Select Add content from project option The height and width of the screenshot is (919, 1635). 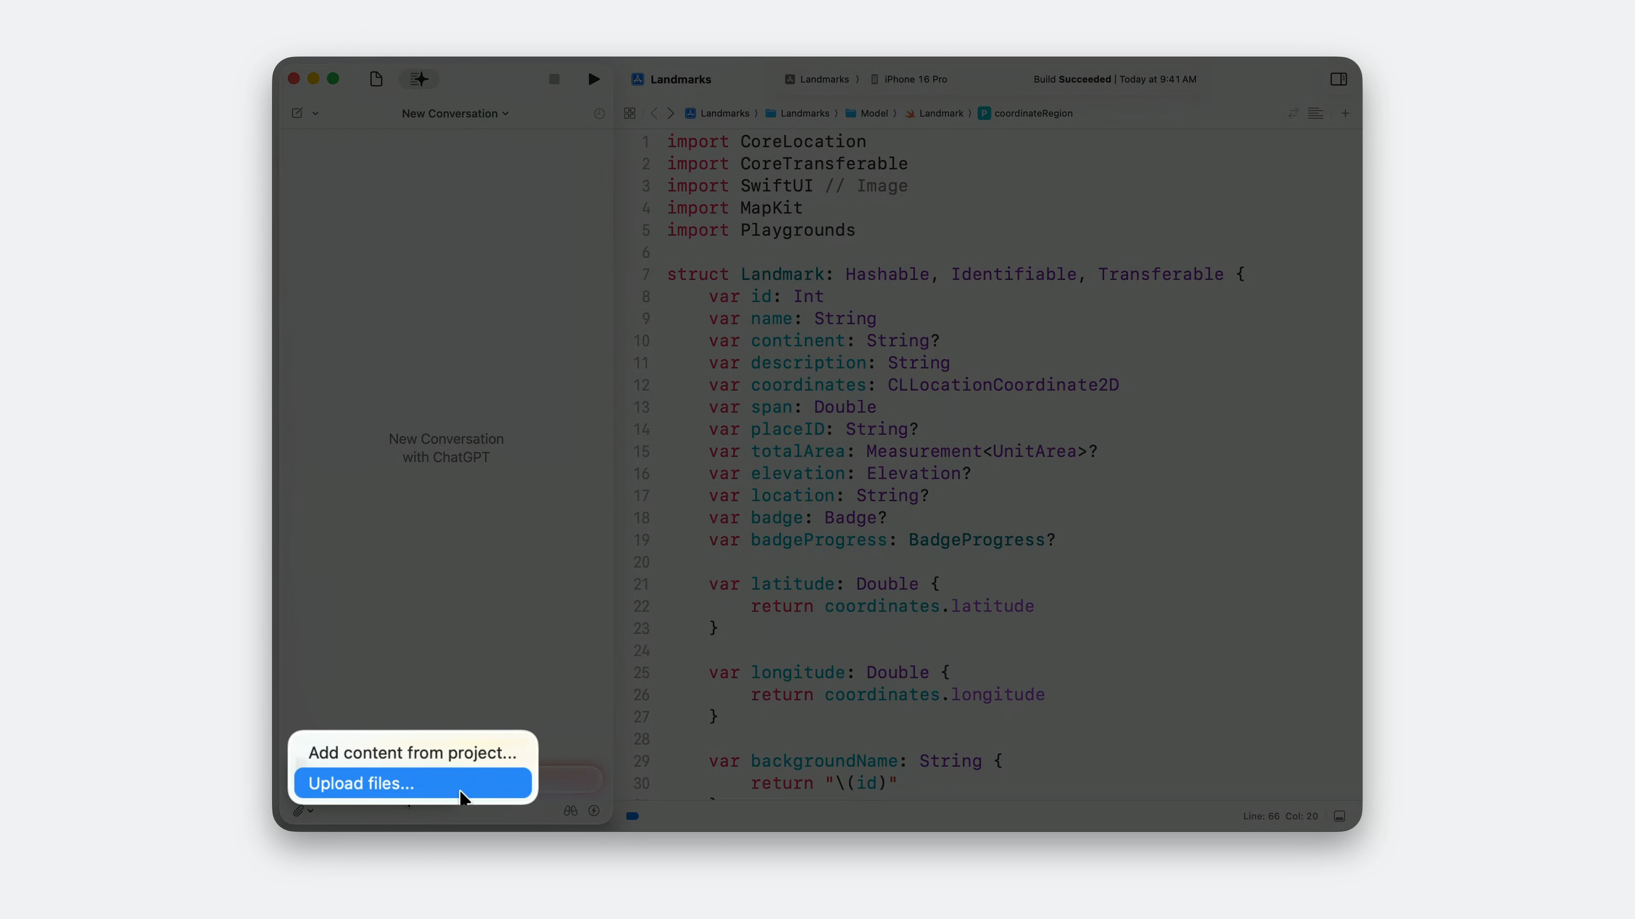click(x=413, y=753)
